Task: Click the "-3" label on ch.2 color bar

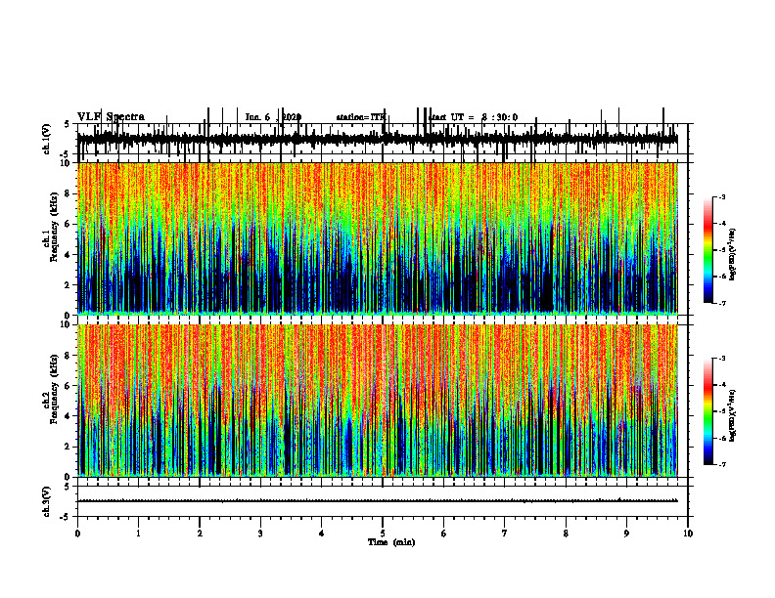Action: tap(722, 359)
